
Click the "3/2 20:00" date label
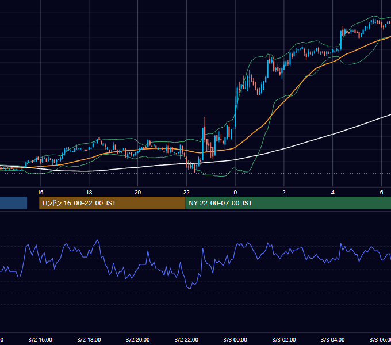[137, 339]
